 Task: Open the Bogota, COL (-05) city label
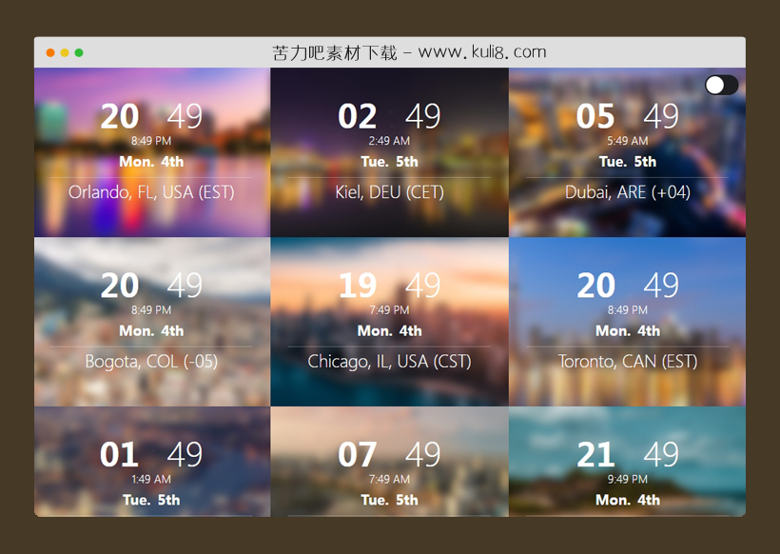tap(151, 362)
